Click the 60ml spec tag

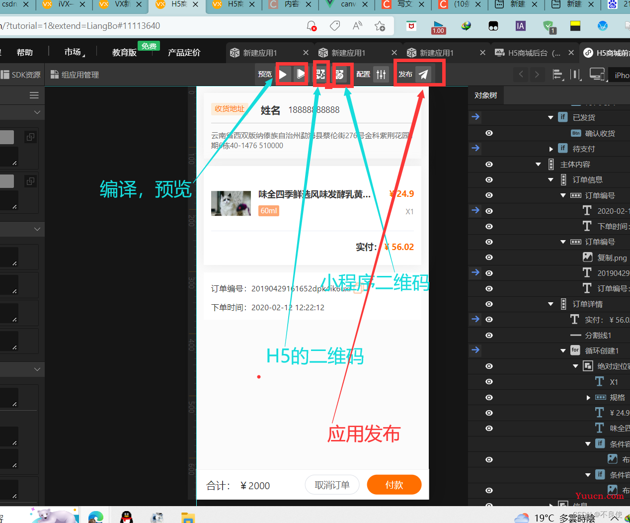point(269,211)
